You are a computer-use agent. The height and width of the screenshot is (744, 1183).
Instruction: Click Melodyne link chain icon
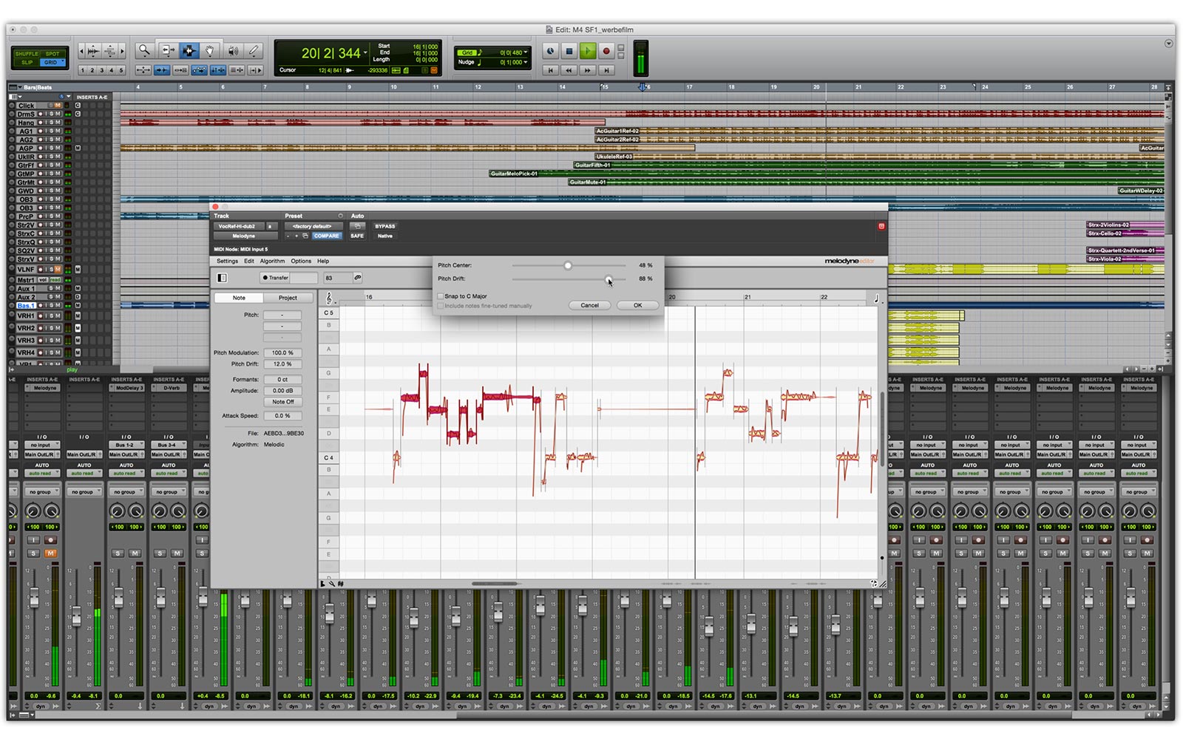pyautogui.click(x=357, y=278)
